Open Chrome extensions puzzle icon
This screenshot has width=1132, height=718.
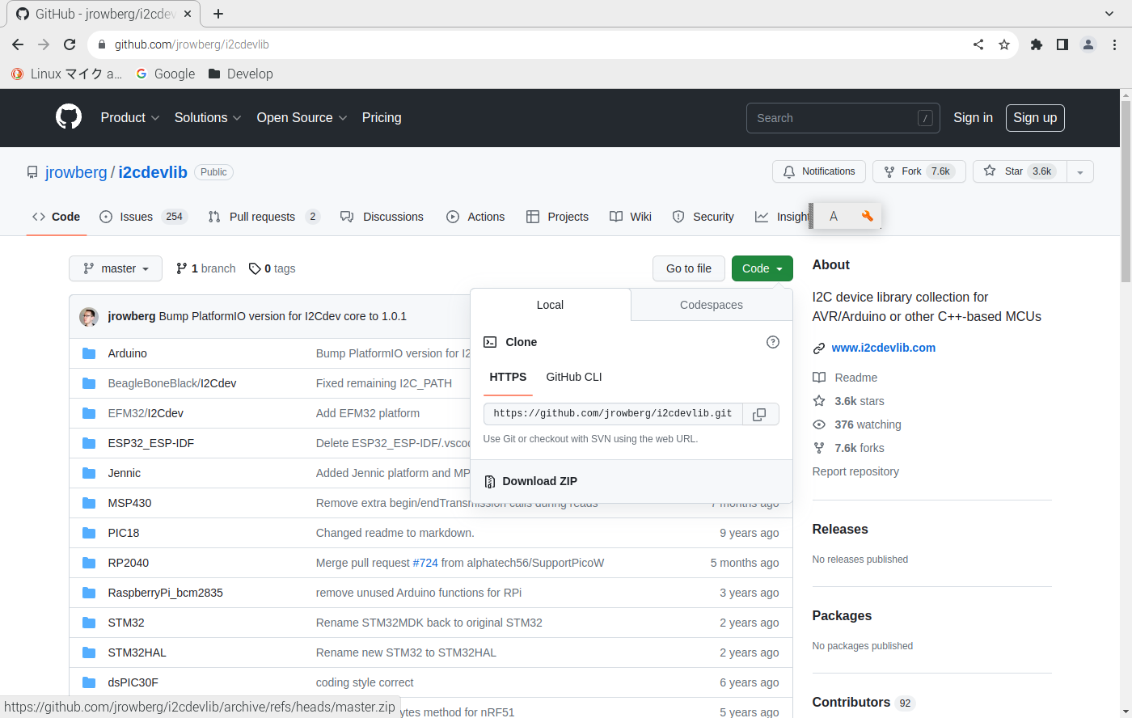(1036, 44)
